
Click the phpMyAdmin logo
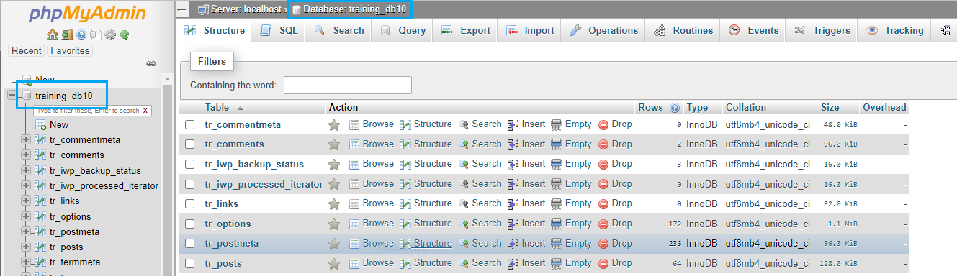tap(88, 14)
